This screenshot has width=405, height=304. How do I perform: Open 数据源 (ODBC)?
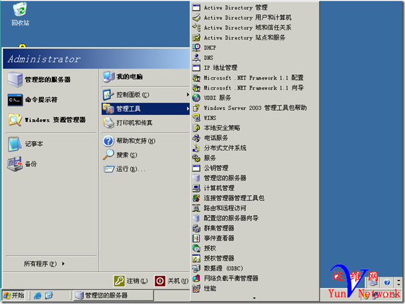click(x=255, y=268)
